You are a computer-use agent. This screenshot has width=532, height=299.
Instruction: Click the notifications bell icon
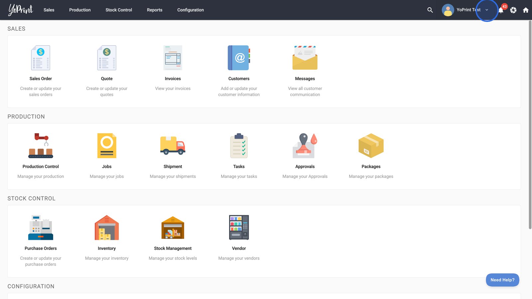coord(501,10)
